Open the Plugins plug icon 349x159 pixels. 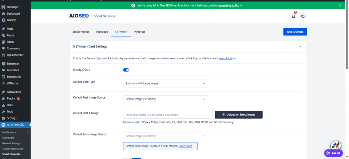[3, 98]
